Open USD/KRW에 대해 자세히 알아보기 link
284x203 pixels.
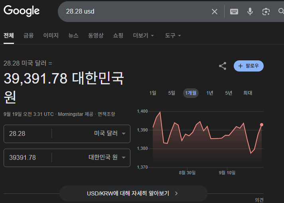(x=133, y=193)
